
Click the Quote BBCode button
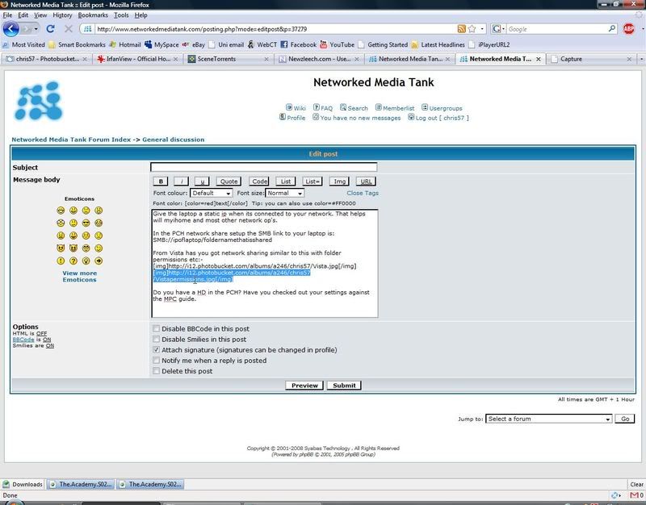(x=229, y=181)
